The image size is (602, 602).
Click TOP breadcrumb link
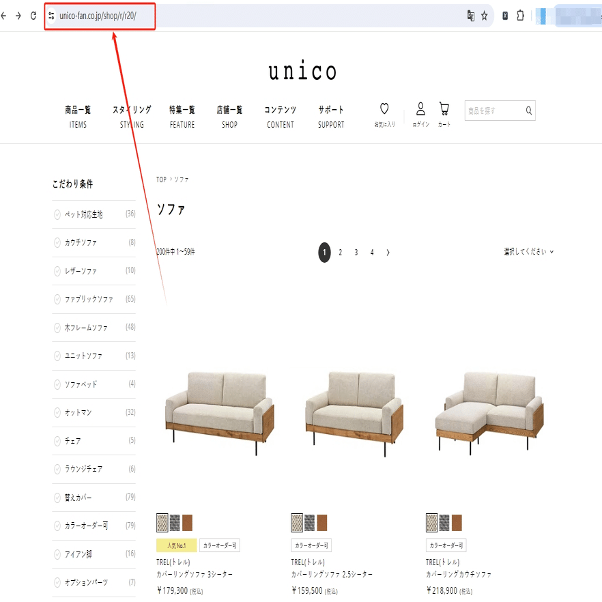[x=161, y=180]
